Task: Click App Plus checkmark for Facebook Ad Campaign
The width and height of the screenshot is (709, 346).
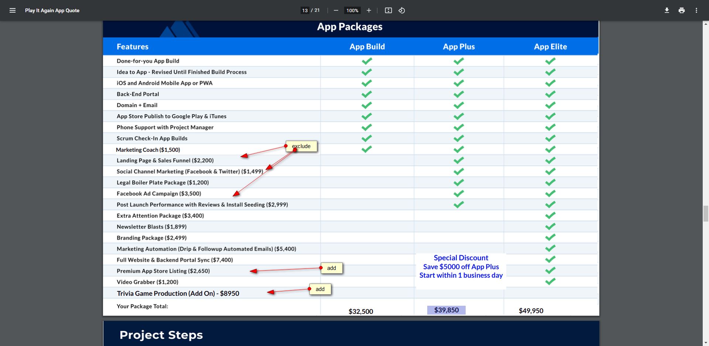Action: coord(459,193)
